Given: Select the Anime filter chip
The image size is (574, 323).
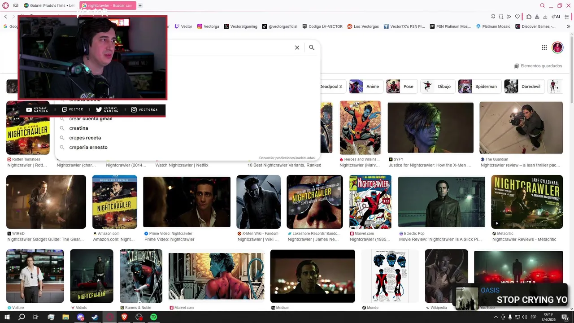Looking at the screenshot, I should 366,87.
